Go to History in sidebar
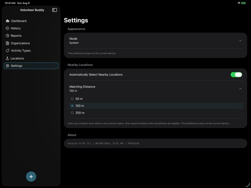The width and height of the screenshot is (251, 188). pos(31,28)
